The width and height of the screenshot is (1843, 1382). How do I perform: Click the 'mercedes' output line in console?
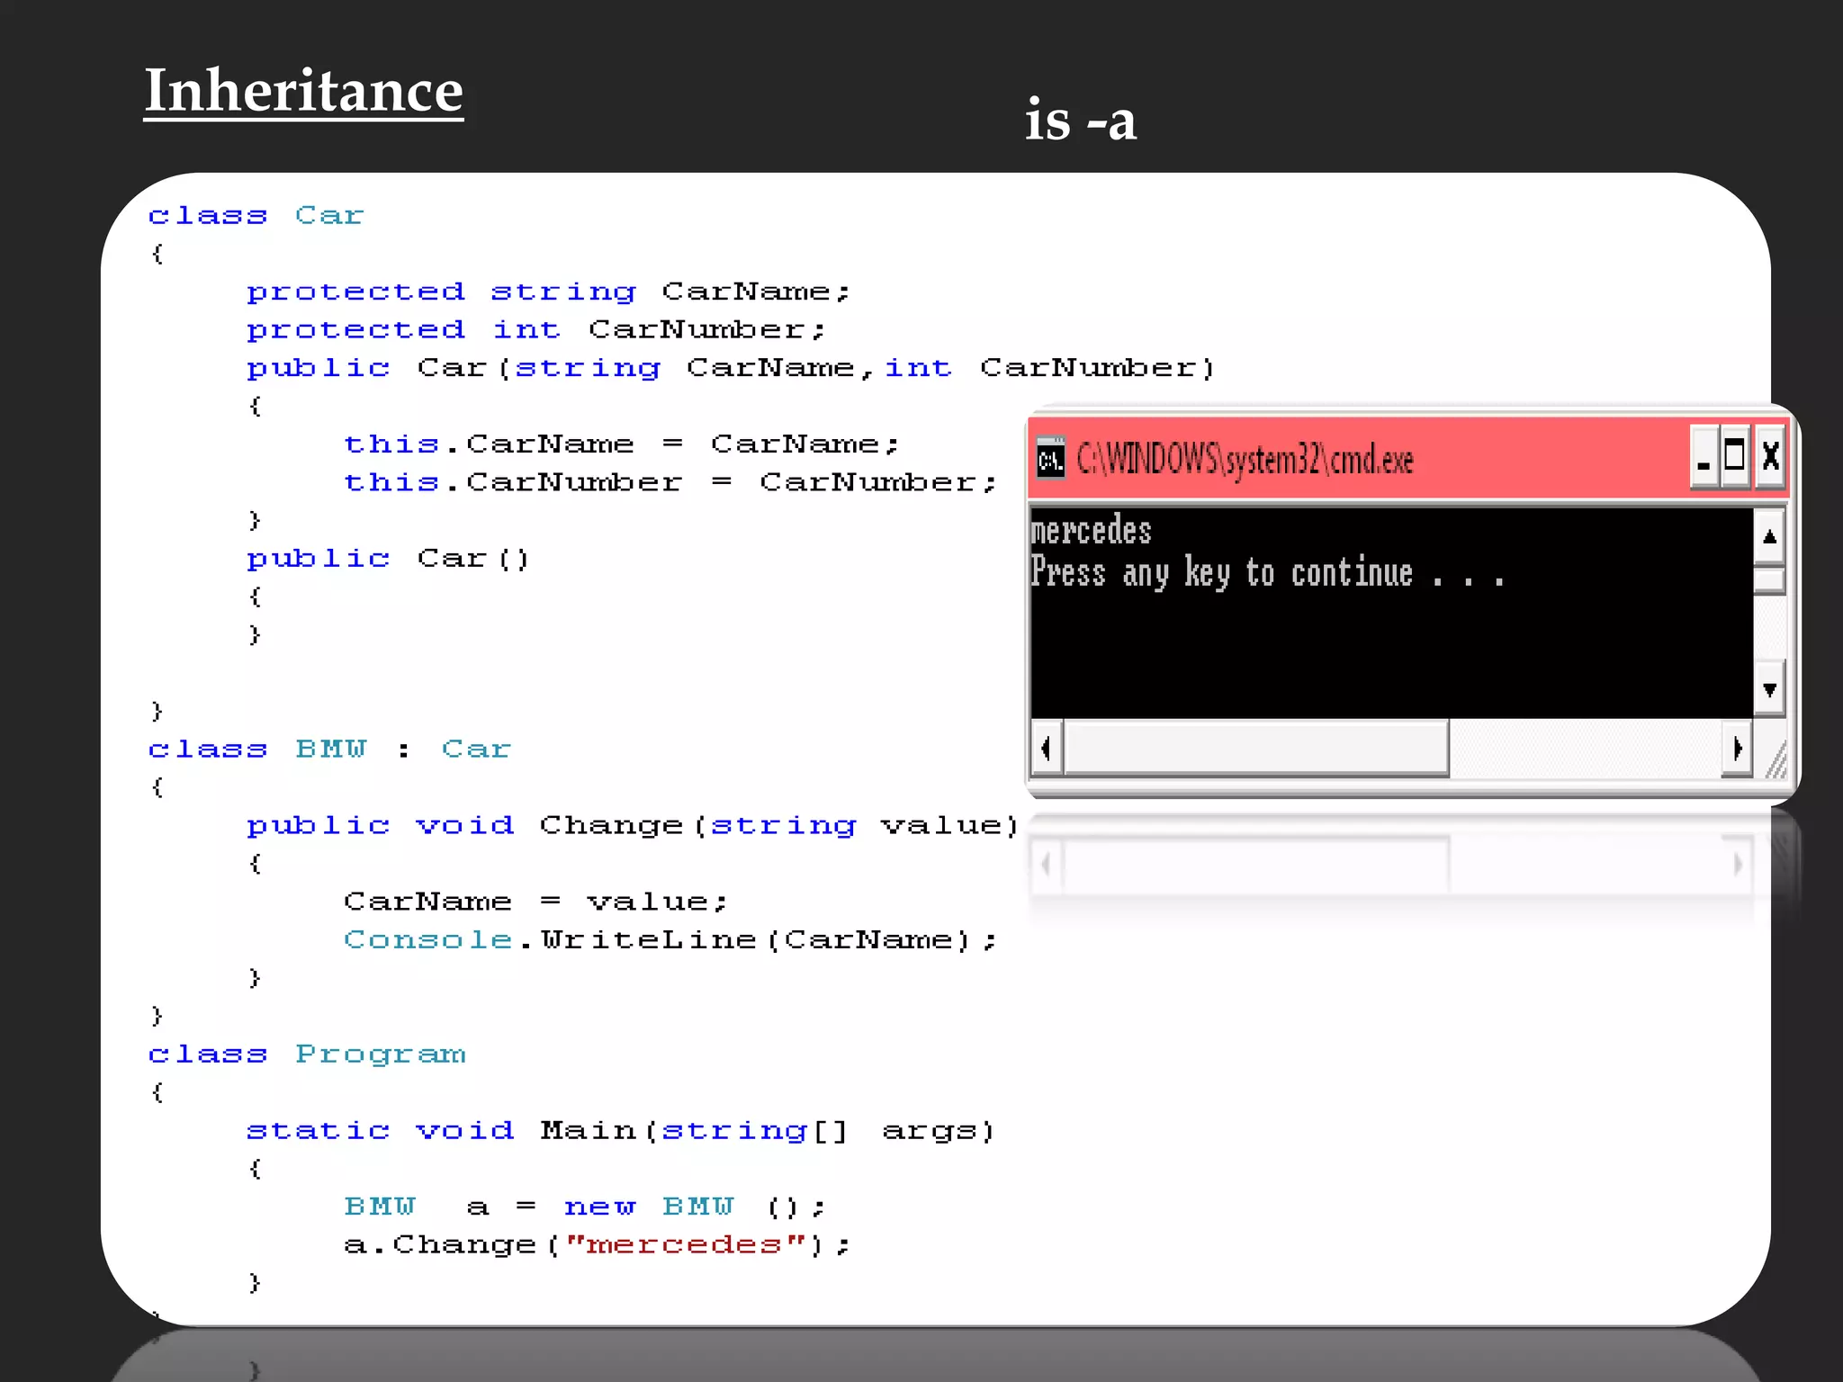click(x=1091, y=531)
